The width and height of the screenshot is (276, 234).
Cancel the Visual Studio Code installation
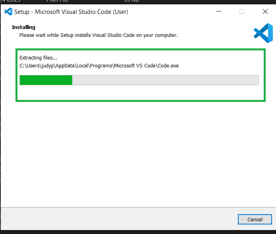click(255, 219)
